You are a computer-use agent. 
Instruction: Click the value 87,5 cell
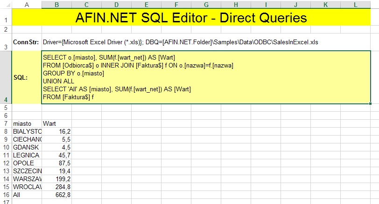point(56,163)
